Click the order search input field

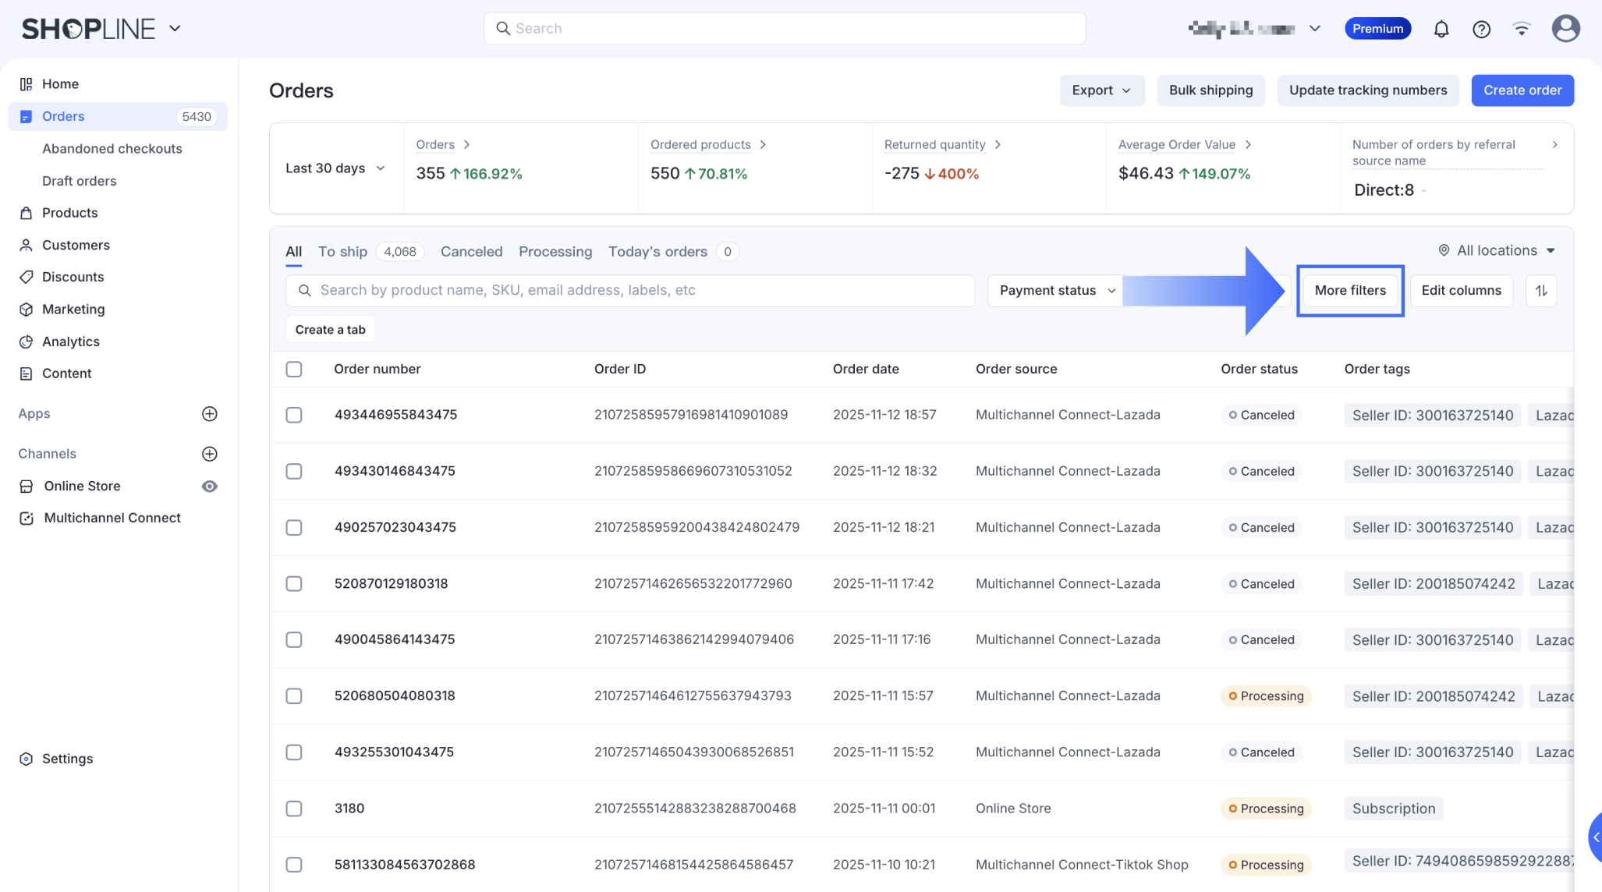(630, 291)
